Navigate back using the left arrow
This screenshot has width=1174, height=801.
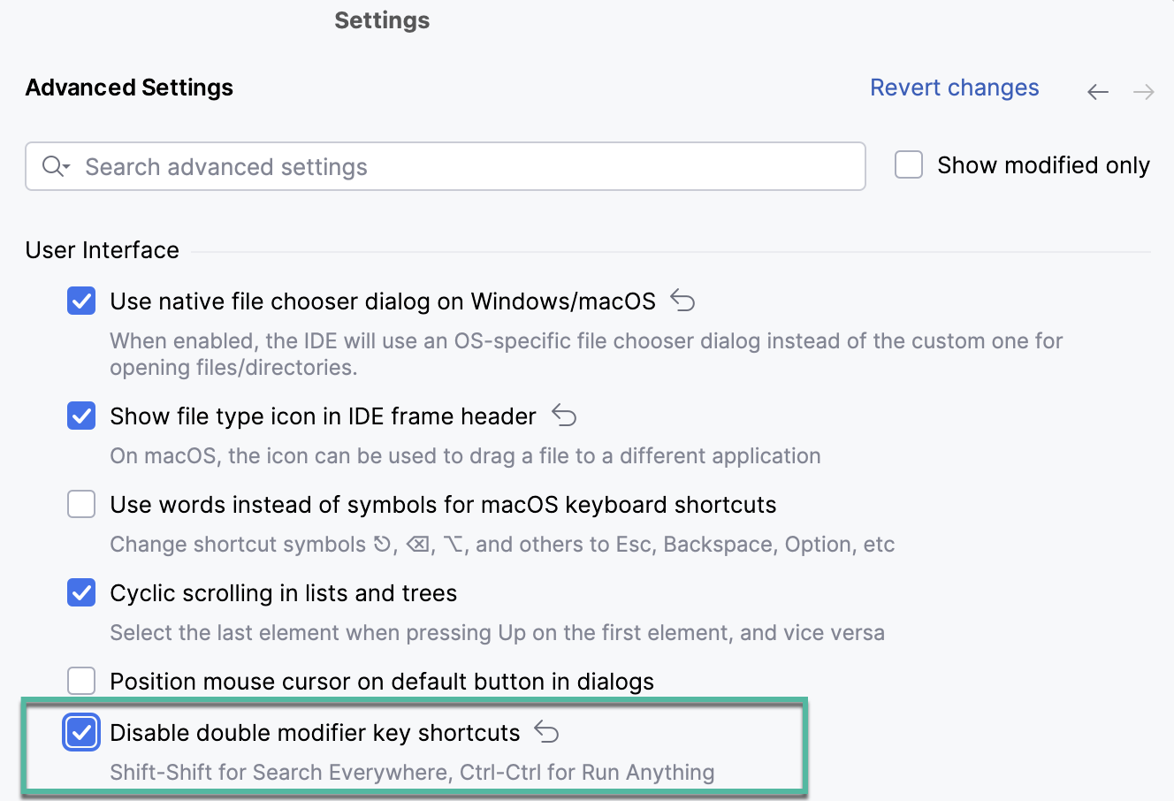click(1097, 91)
